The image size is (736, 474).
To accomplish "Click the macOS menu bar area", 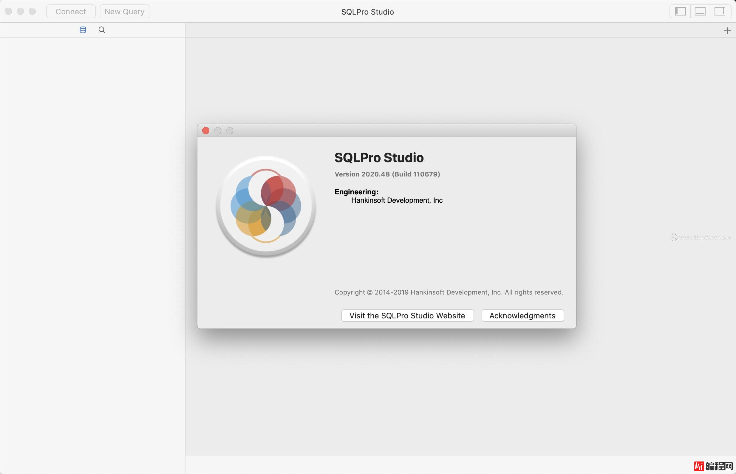I will click(368, 11).
